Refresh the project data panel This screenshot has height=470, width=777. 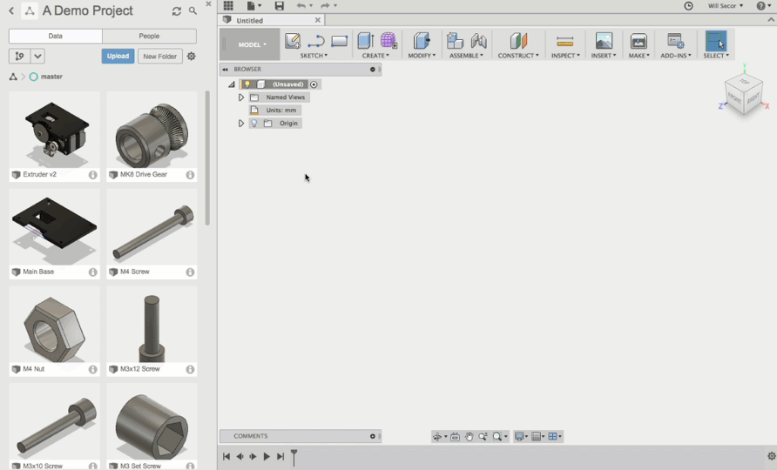[177, 11]
